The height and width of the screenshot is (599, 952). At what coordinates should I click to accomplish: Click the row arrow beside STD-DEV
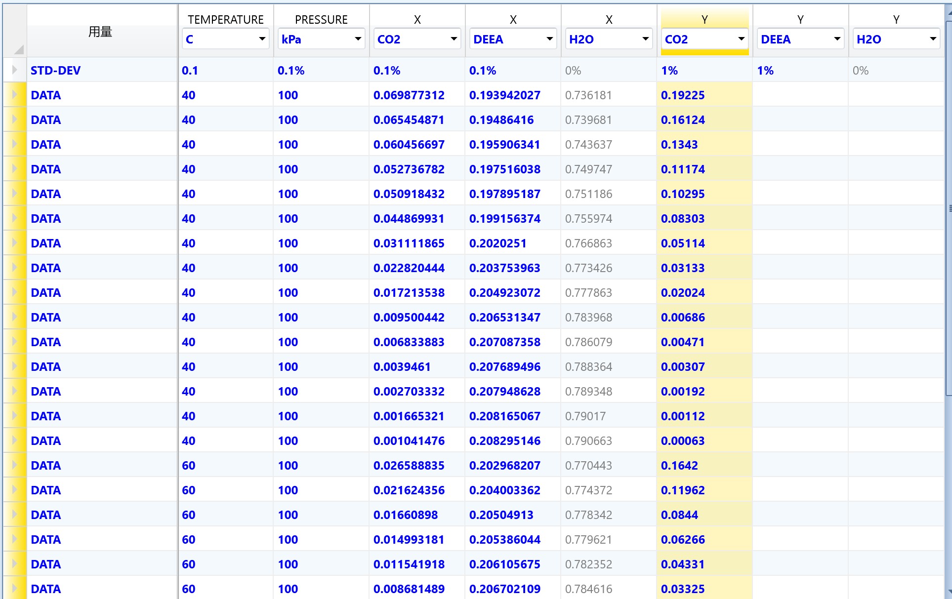15,70
